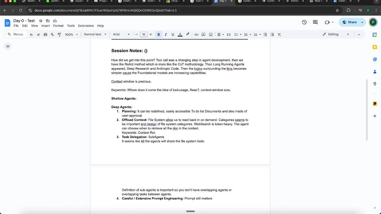Decrease font size with minus button
381x214 pixels.
coord(137,34)
